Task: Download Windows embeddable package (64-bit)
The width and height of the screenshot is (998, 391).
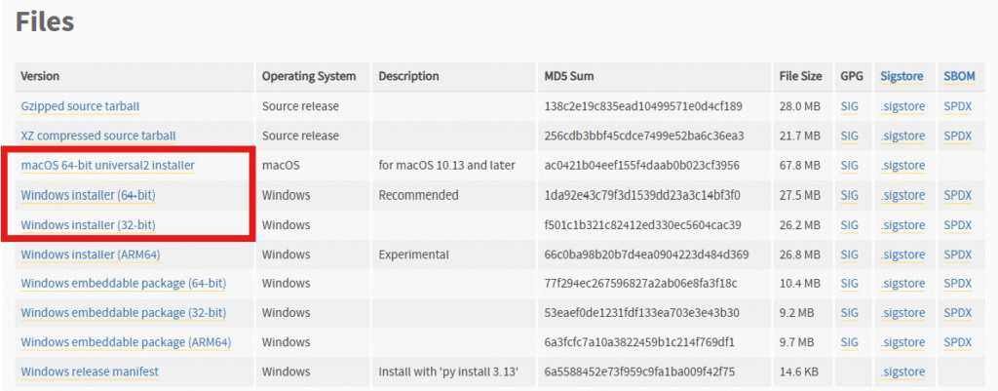Action: point(124,283)
